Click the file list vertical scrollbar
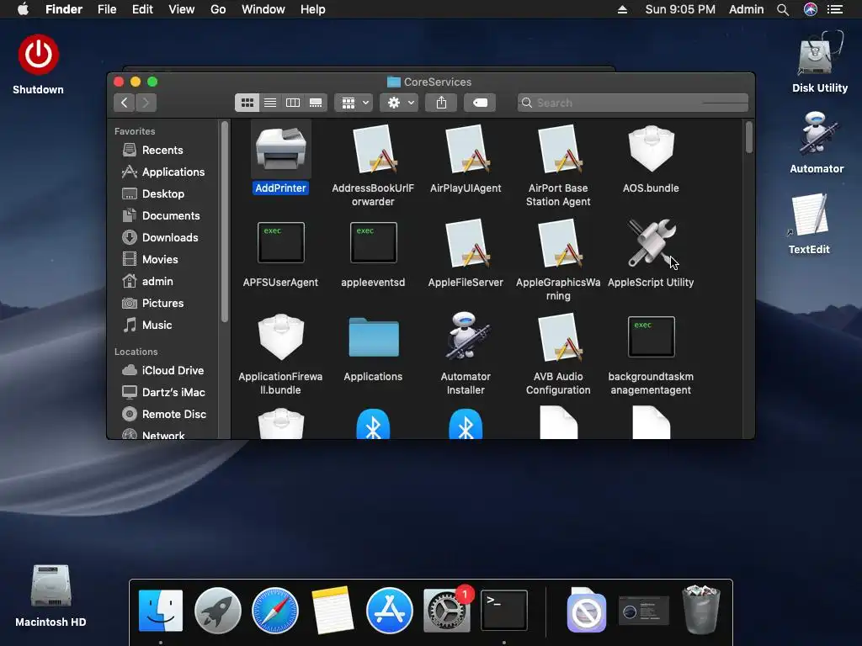 pos(748,137)
